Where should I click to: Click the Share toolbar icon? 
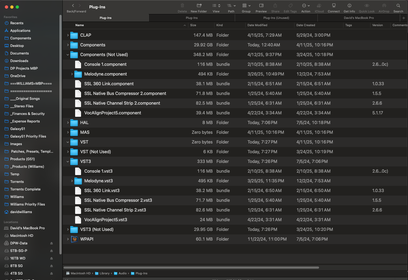(x=275, y=6)
